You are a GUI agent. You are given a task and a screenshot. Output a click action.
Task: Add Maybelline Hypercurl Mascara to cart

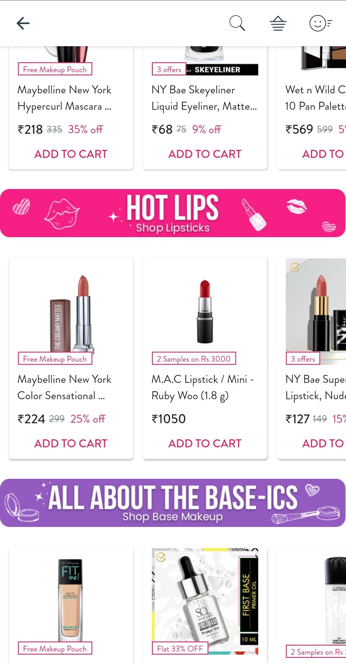71,154
